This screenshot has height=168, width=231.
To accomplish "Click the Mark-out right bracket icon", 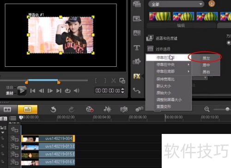I will (x=105, y=81).
